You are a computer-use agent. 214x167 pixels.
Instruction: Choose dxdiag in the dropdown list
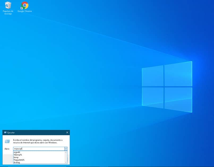(17, 162)
